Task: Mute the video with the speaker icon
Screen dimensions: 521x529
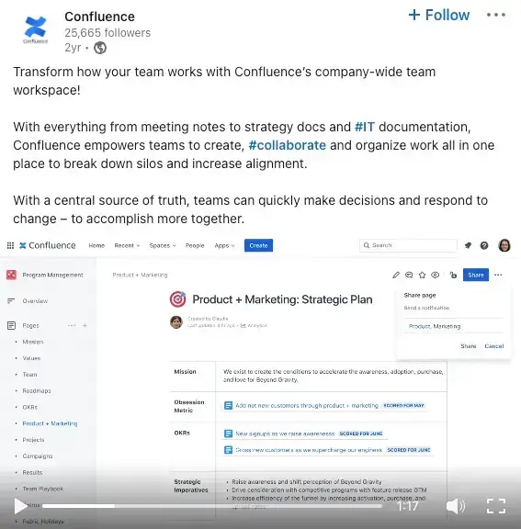Action: [x=456, y=506]
